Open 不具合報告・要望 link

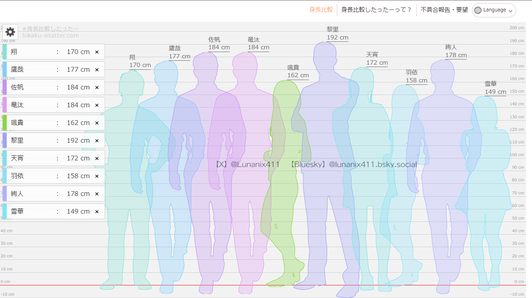pyautogui.click(x=444, y=10)
